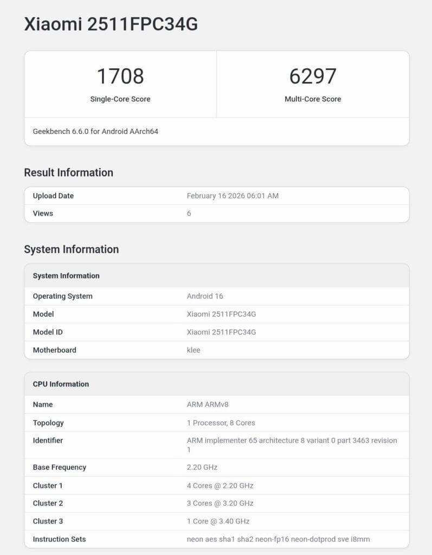Click the Topology label
This screenshot has height=555, width=432.
point(48,423)
